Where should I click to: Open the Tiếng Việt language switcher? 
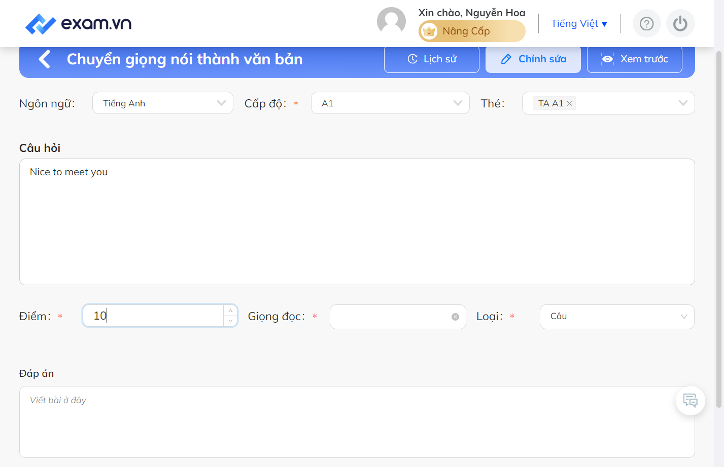[x=579, y=24]
